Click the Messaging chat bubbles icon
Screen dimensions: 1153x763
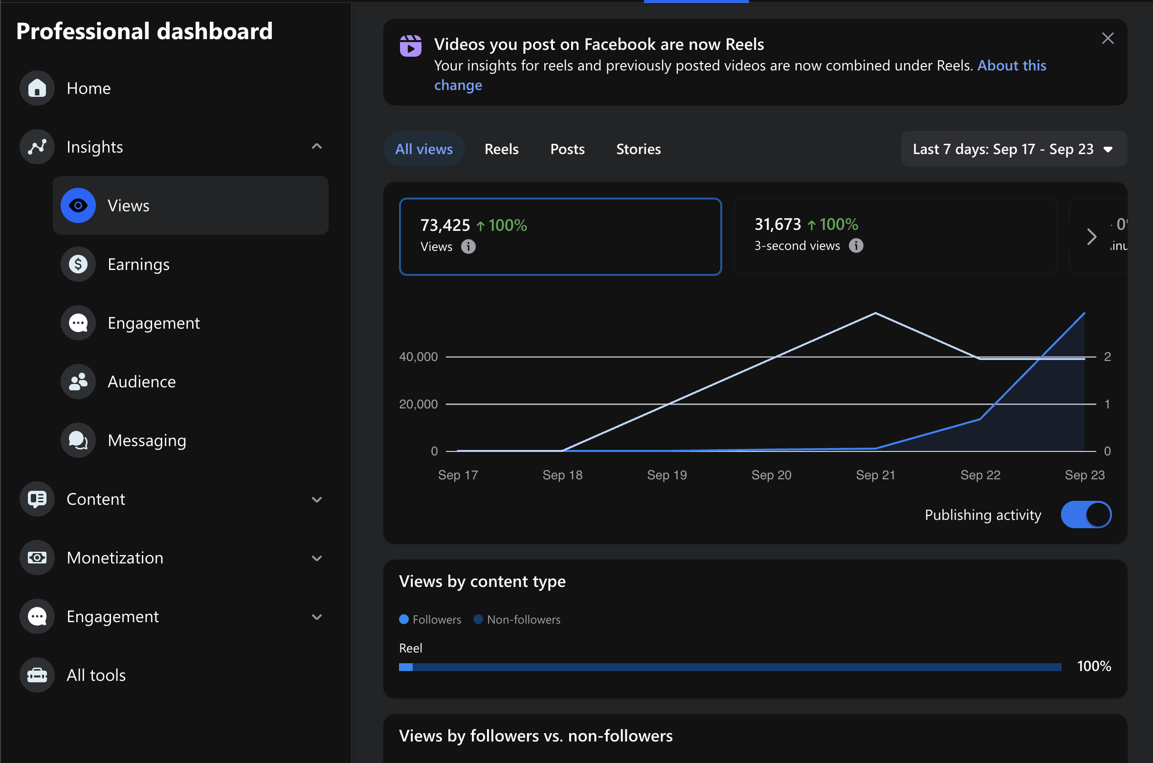[78, 440]
